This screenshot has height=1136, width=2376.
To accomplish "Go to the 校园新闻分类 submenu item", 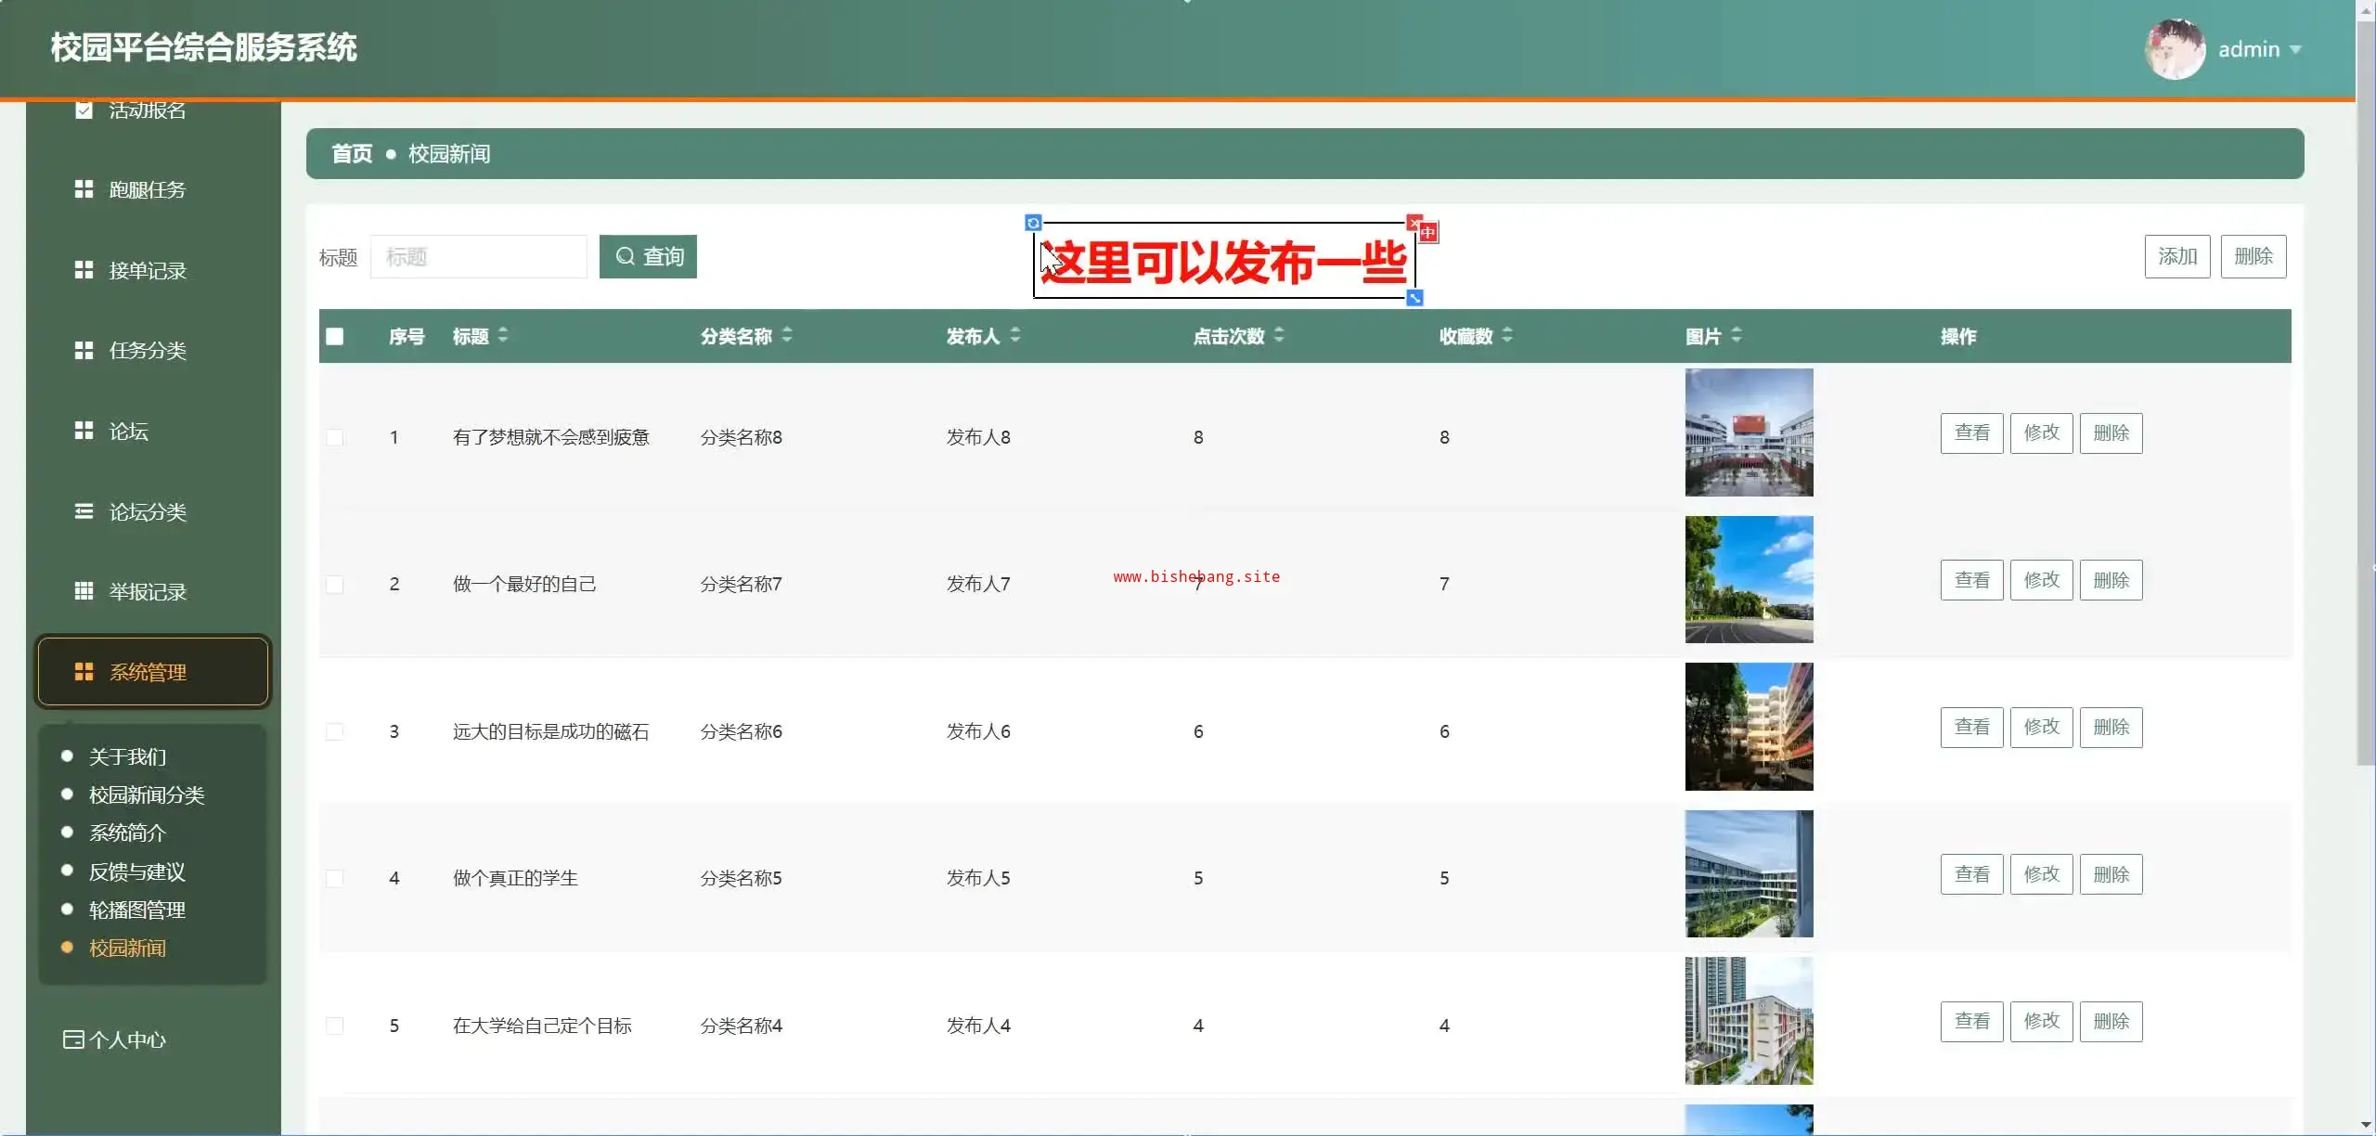I will (147, 794).
